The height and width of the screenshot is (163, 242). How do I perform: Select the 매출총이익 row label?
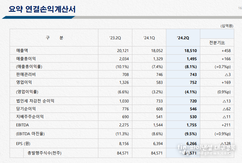26,59
